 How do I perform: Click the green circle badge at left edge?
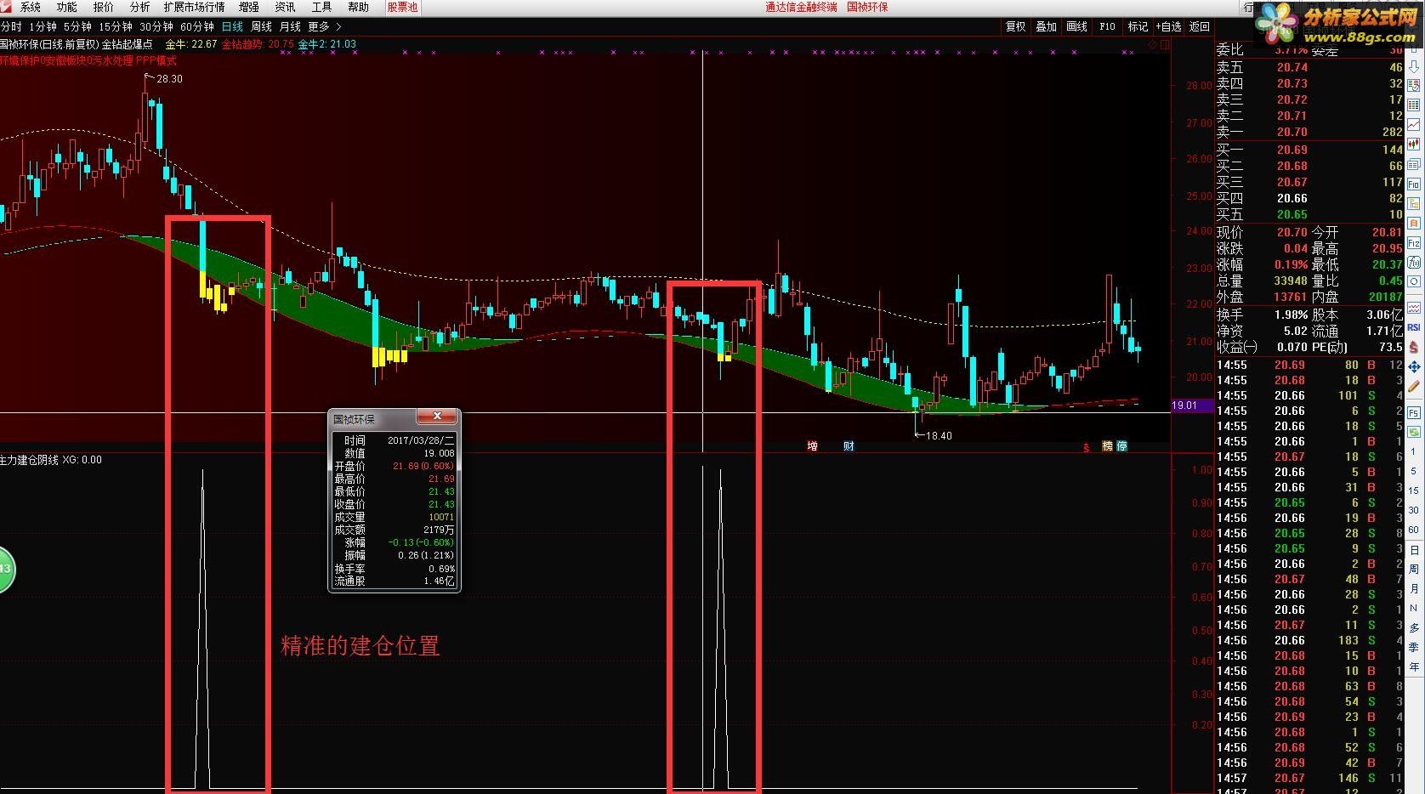(5, 570)
